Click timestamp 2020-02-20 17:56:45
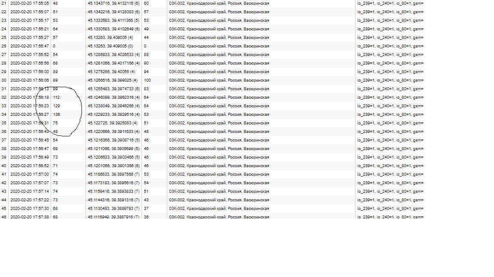Viewport: 494px width, 277px height. [30, 140]
